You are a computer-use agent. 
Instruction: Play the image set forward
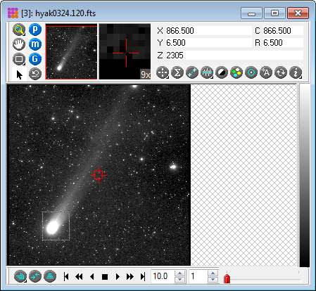pos(118,277)
